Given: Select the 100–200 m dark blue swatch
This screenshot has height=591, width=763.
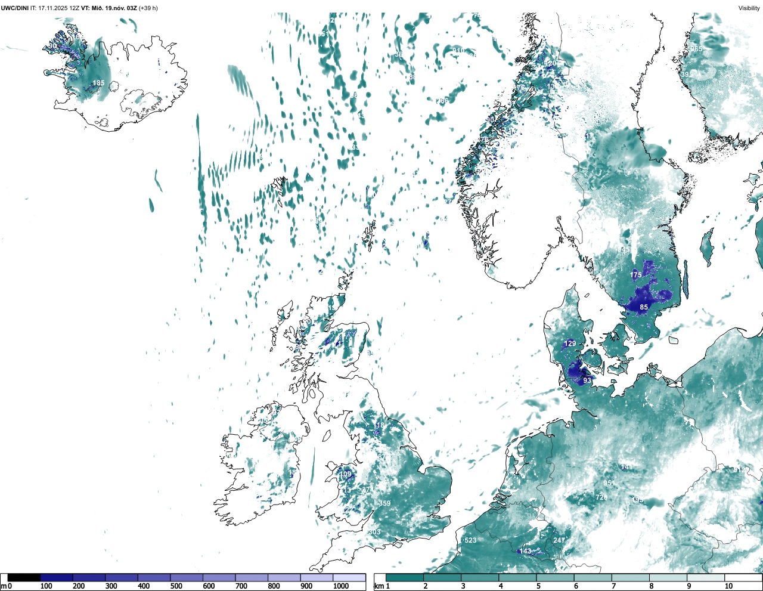Looking at the screenshot, I should [57, 578].
